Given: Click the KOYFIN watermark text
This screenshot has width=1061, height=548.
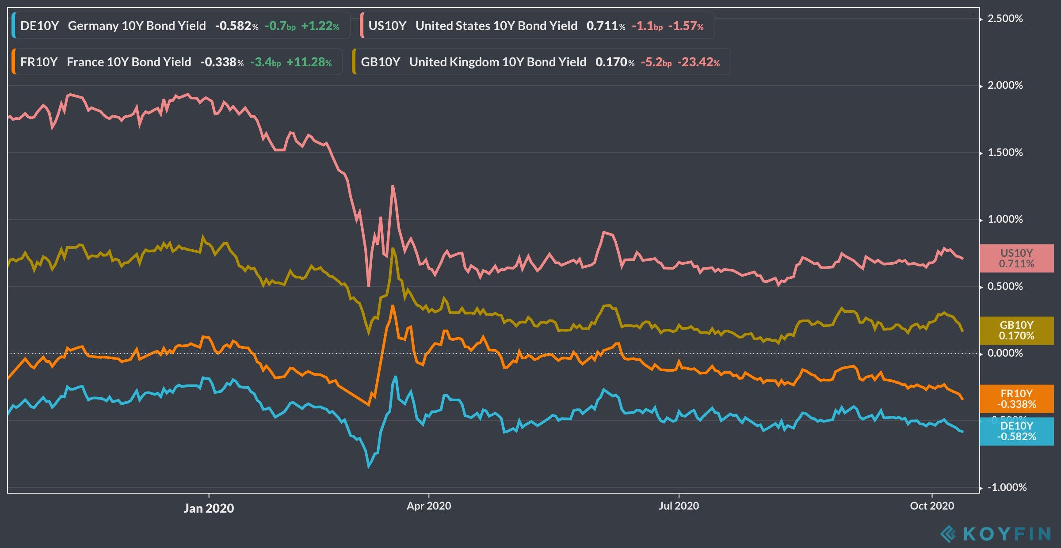Looking at the screenshot, I should (1007, 534).
